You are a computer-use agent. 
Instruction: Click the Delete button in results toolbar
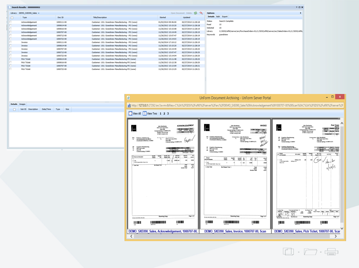click(x=189, y=13)
